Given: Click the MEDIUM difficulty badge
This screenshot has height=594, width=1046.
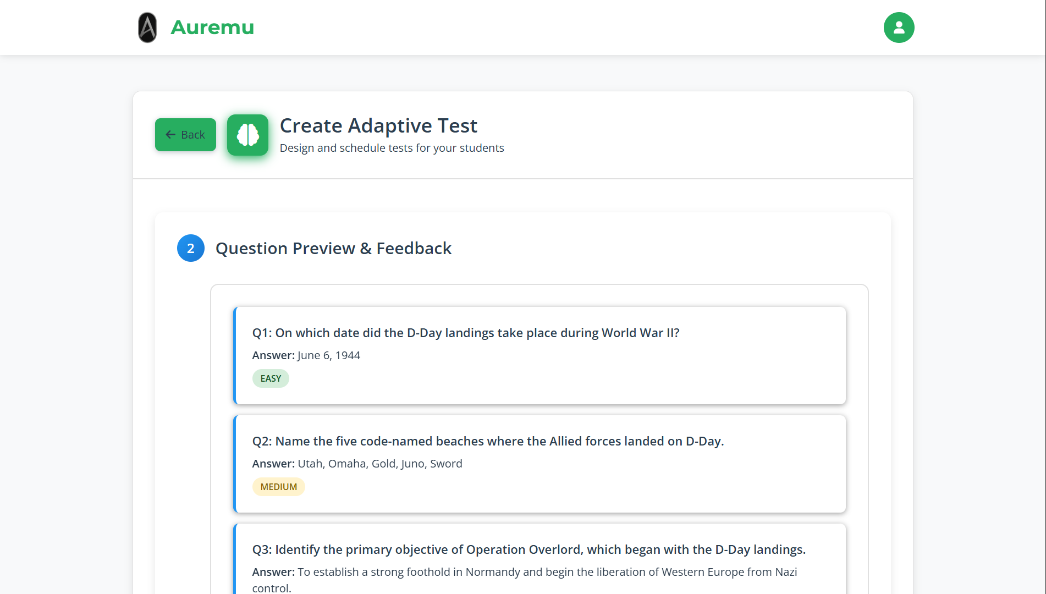Looking at the screenshot, I should coord(278,487).
